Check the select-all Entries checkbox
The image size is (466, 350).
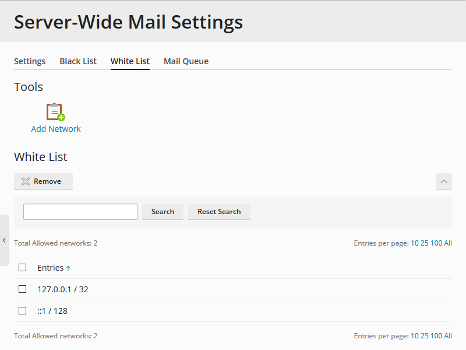coord(23,268)
